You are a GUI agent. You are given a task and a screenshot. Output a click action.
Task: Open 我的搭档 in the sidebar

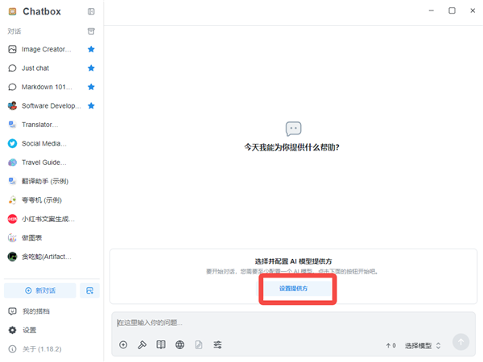tap(35, 311)
